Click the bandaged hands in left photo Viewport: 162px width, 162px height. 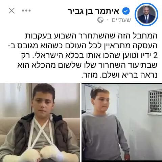point(43,154)
